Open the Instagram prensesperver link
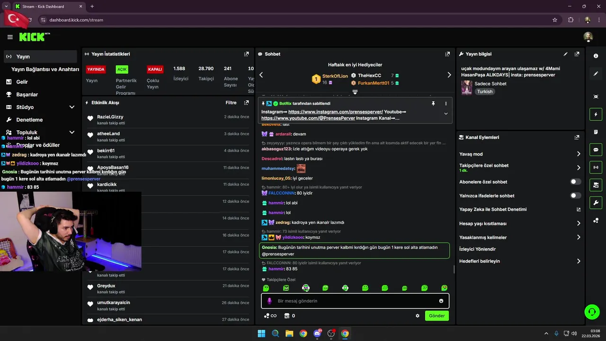Viewport: 606px width, 341px height. (335, 112)
